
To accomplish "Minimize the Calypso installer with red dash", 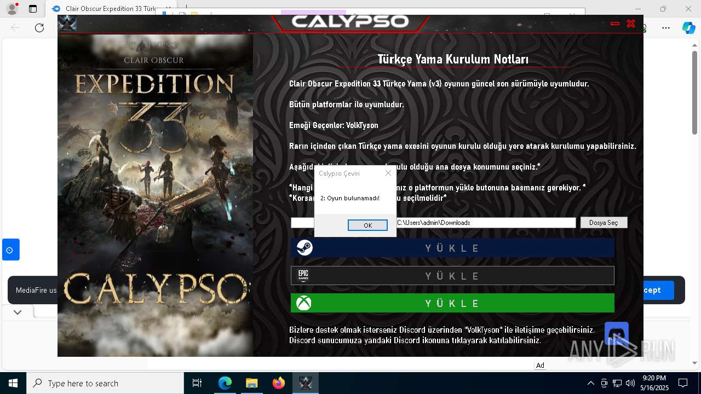I will click(615, 24).
